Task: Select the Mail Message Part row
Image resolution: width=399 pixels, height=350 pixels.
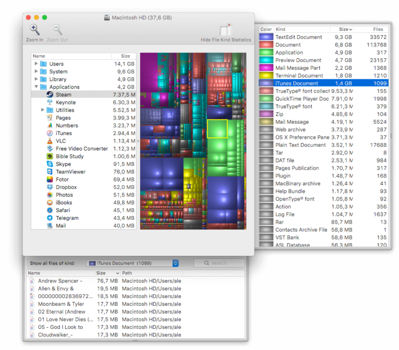Action: pyautogui.click(x=324, y=68)
